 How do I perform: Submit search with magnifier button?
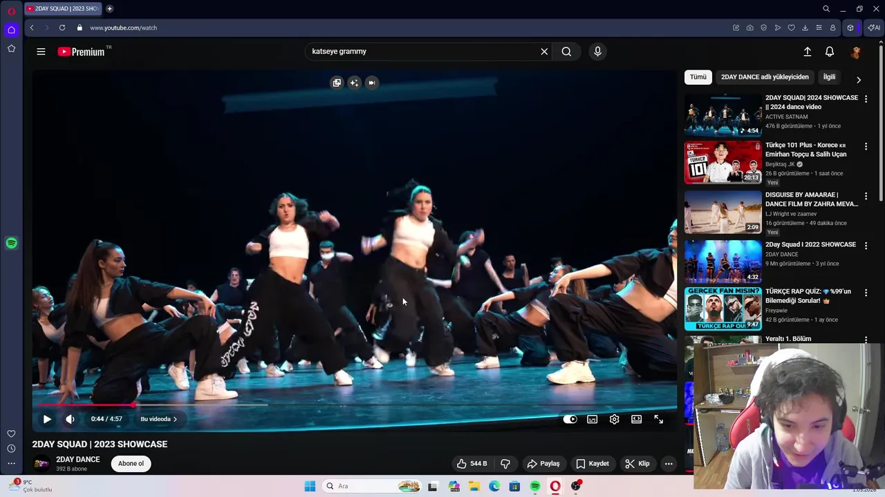tap(566, 51)
